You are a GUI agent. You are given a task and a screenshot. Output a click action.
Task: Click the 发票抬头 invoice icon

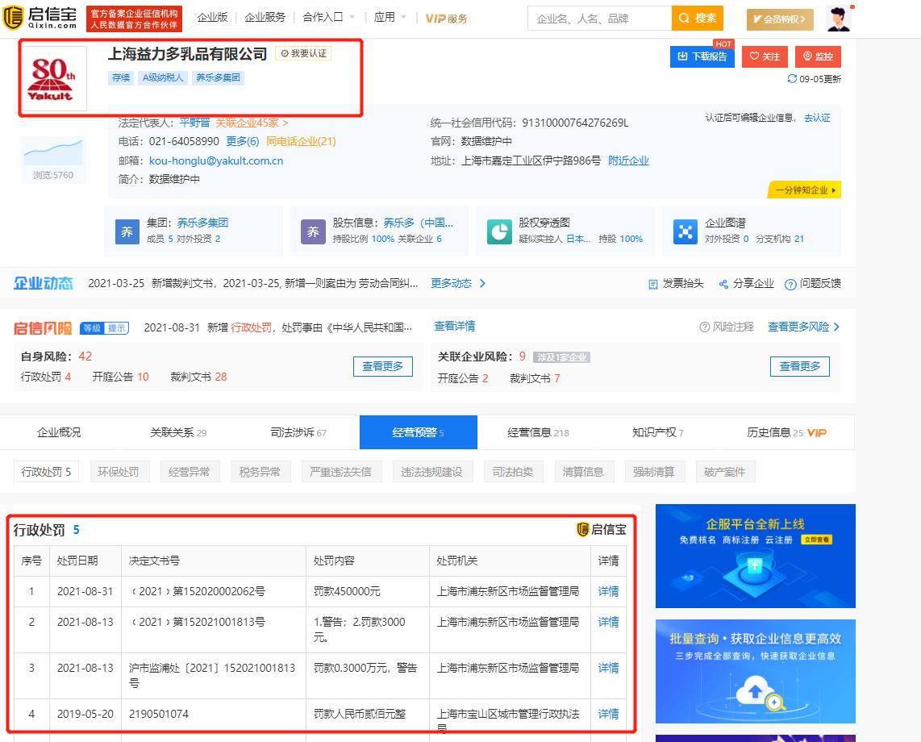652,283
